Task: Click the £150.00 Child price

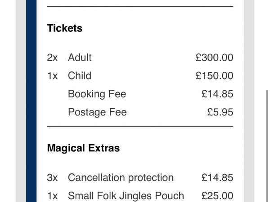Action: pyautogui.click(x=214, y=75)
